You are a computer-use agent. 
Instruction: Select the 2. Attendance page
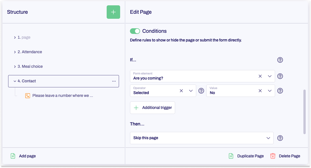tap(30, 52)
